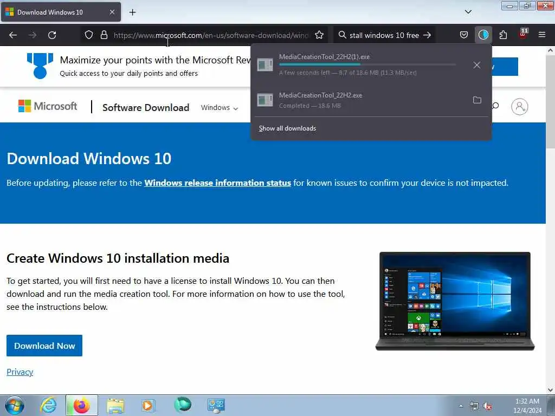Open Windows release information status link
Screen dimensions: 555x416
tap(218, 183)
